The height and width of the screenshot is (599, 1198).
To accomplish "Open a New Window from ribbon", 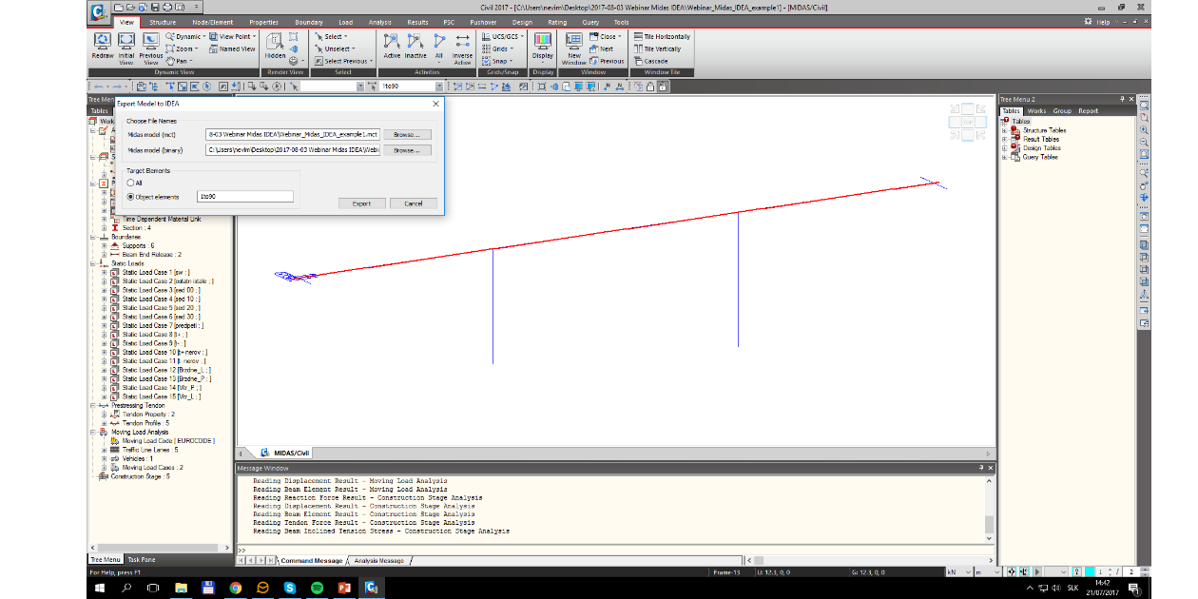I will (x=574, y=42).
